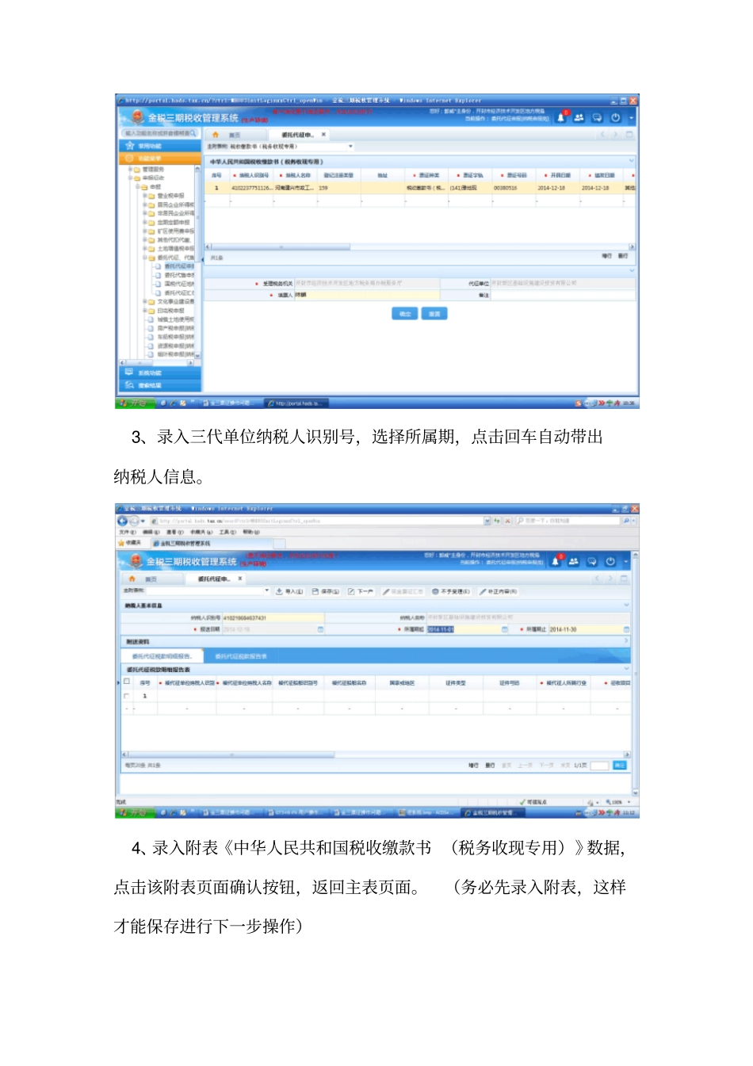Open the header dropdown arrow beside the power icon, lower screenshot
Viewport: 753px width, 1066px height.
pyautogui.click(x=626, y=562)
